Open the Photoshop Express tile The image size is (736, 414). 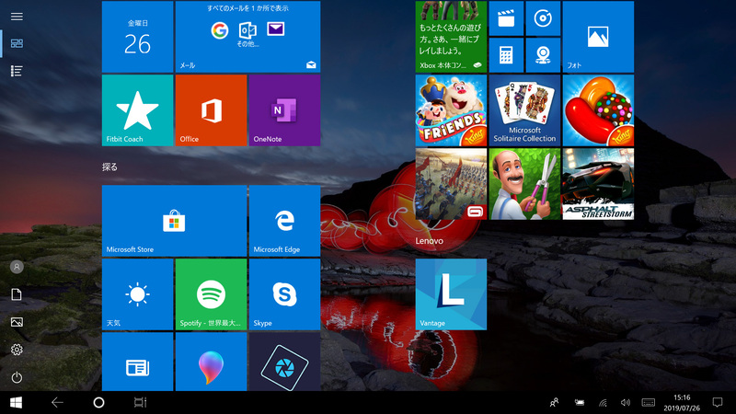coord(285,362)
